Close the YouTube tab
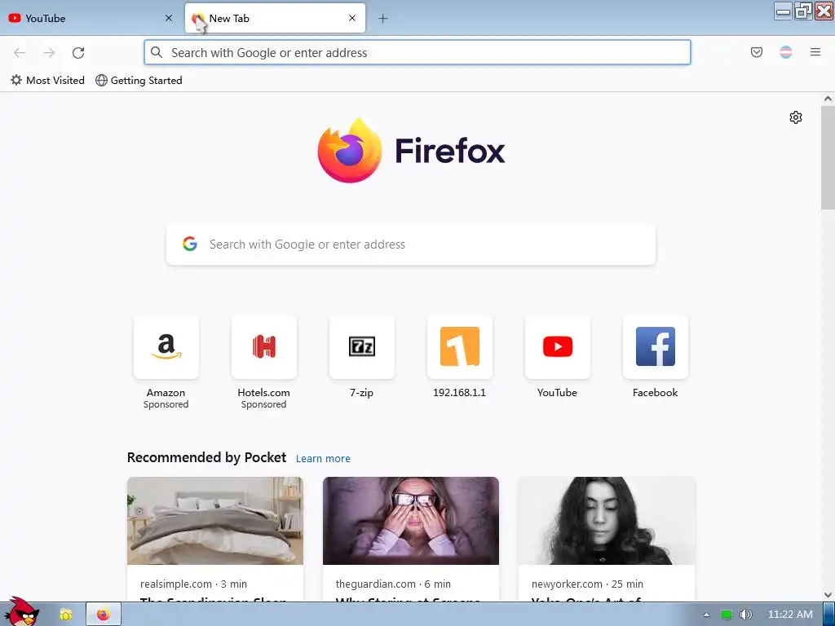Screen dimensions: 835x626 tap(169, 18)
